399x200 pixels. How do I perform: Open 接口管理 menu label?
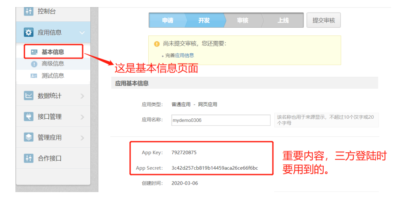(x=50, y=116)
